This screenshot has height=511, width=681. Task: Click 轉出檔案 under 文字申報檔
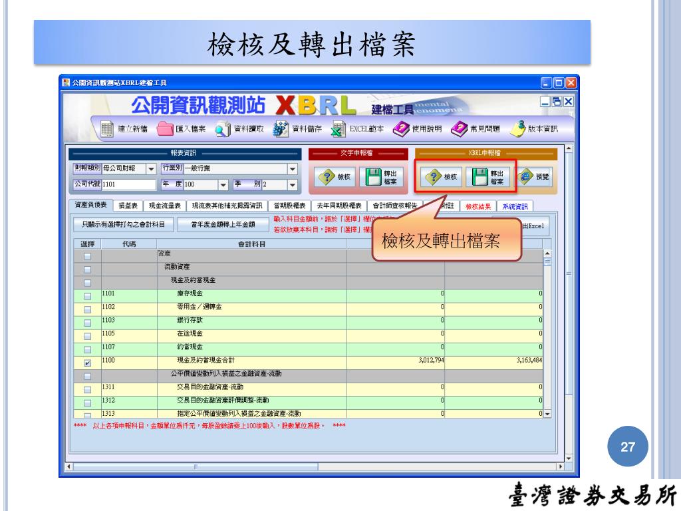click(381, 177)
